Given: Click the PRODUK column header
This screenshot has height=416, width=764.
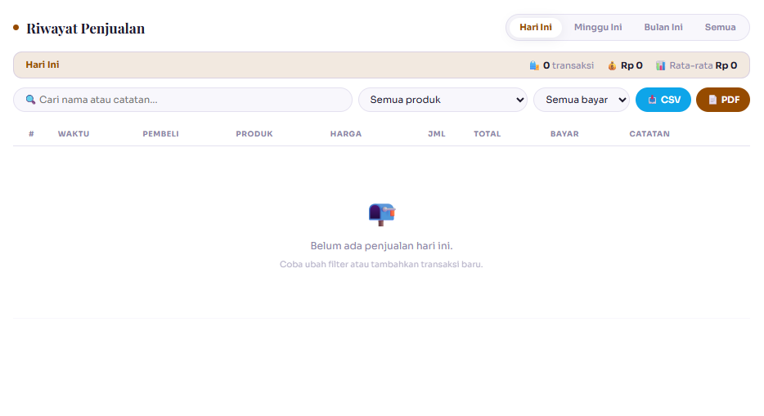Looking at the screenshot, I should point(254,134).
